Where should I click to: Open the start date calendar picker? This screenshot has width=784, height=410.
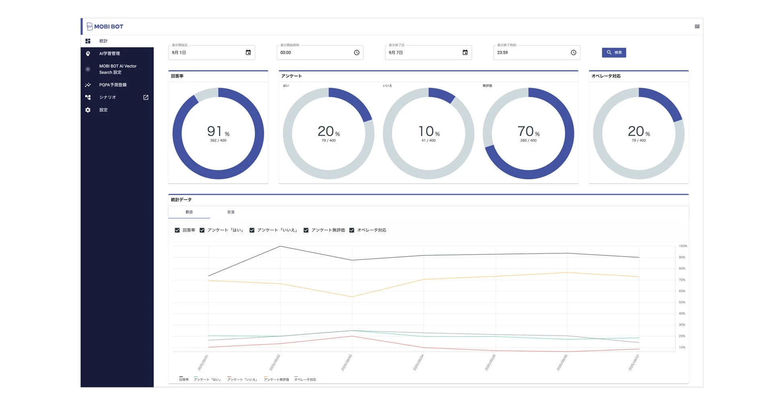pyautogui.click(x=248, y=53)
